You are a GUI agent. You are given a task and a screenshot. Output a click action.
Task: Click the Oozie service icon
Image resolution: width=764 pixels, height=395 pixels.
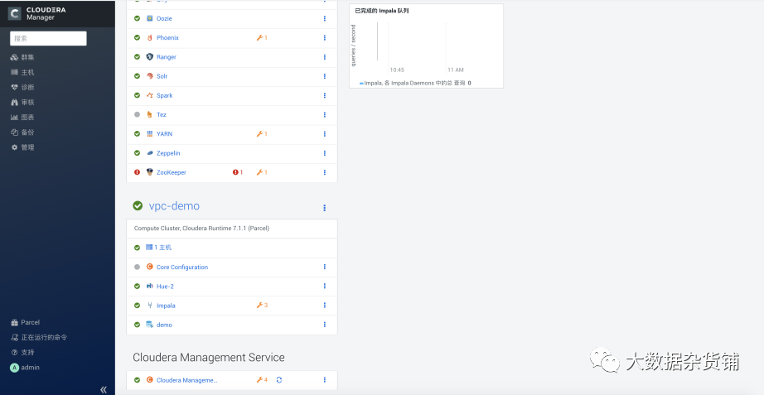(x=150, y=18)
